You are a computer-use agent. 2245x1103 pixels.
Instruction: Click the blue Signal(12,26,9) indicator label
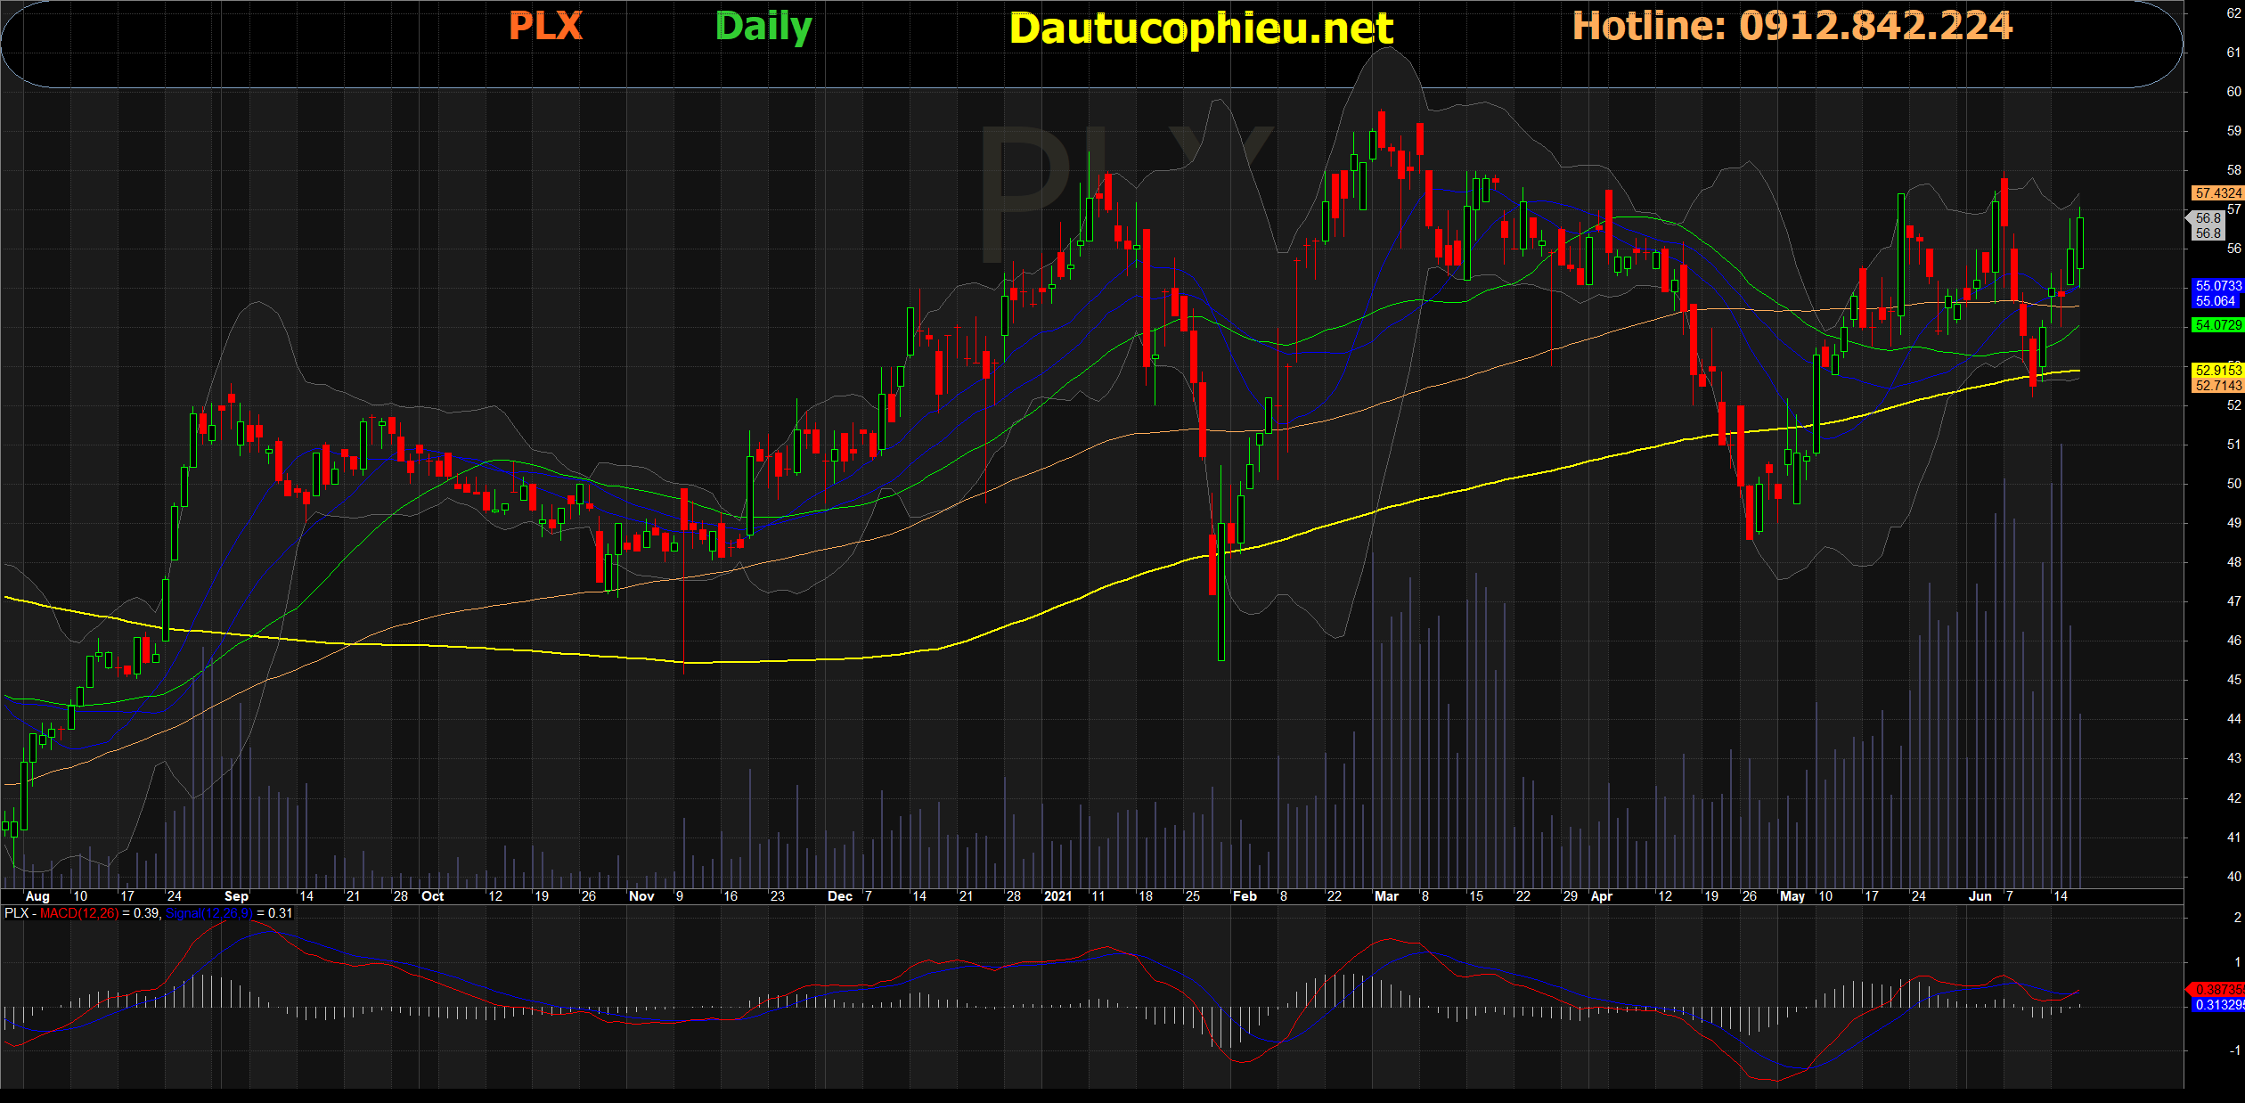[x=209, y=913]
